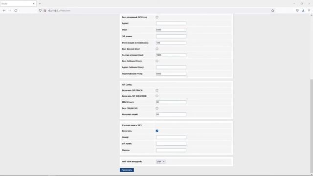Image resolution: width=313 pixels, height=176 pixels.
Task: Click the 'SIP' domain label
Action: click(x=127, y=36)
